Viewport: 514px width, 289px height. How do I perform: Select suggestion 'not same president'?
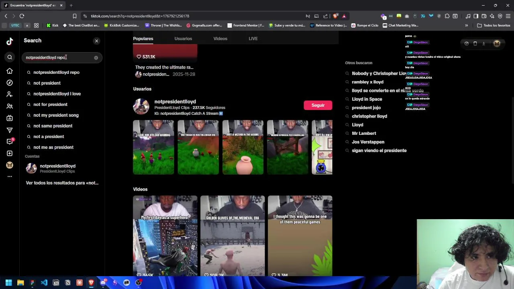tap(53, 126)
